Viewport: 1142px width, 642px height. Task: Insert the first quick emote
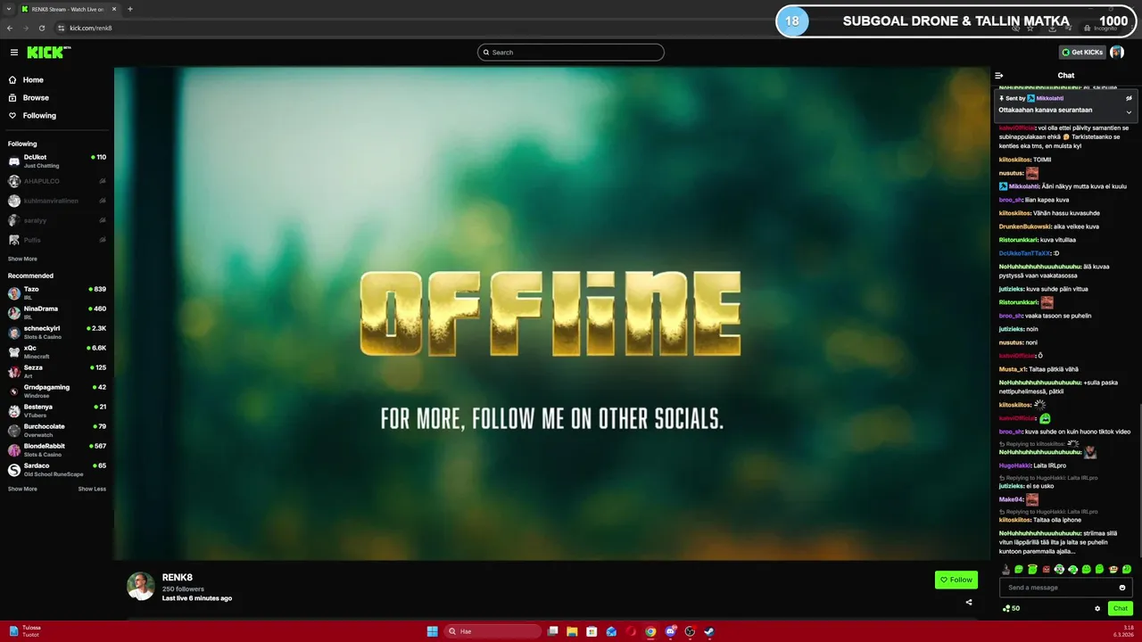(1005, 569)
